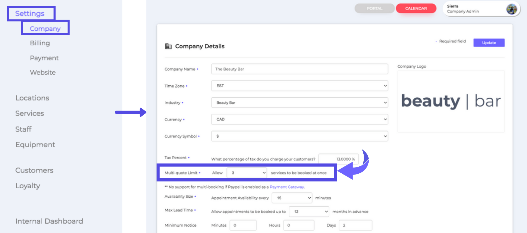Open Billing in the settings menu
Screen dimensions: 527x233
40,43
